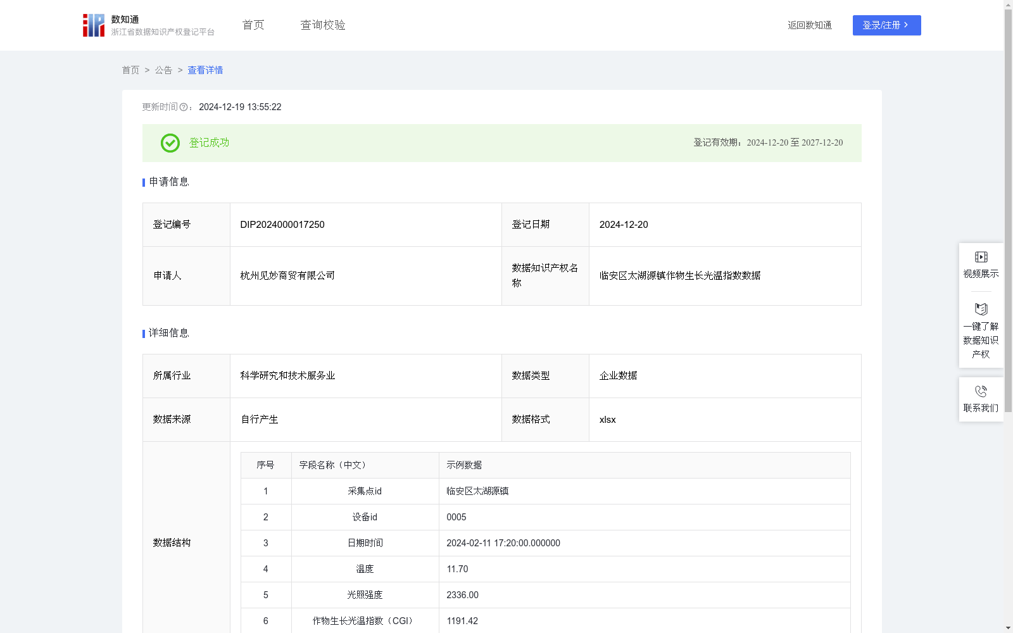Click 查看详情 in the breadcrumb
This screenshot has height=633, width=1013.
click(205, 70)
